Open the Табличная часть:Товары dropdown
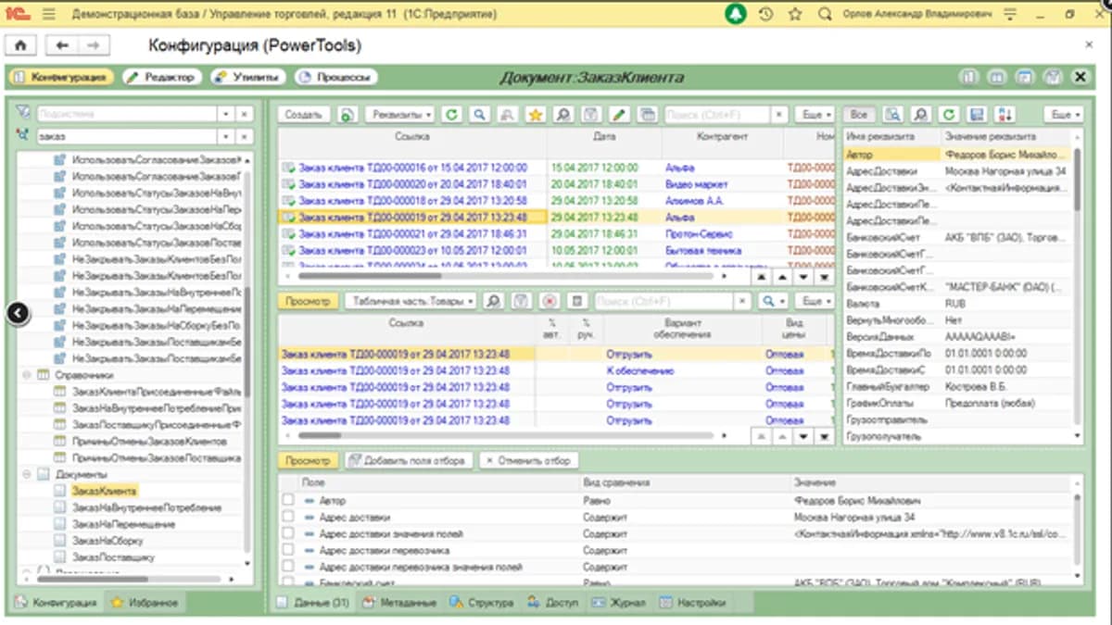1112x625 pixels. tap(410, 301)
